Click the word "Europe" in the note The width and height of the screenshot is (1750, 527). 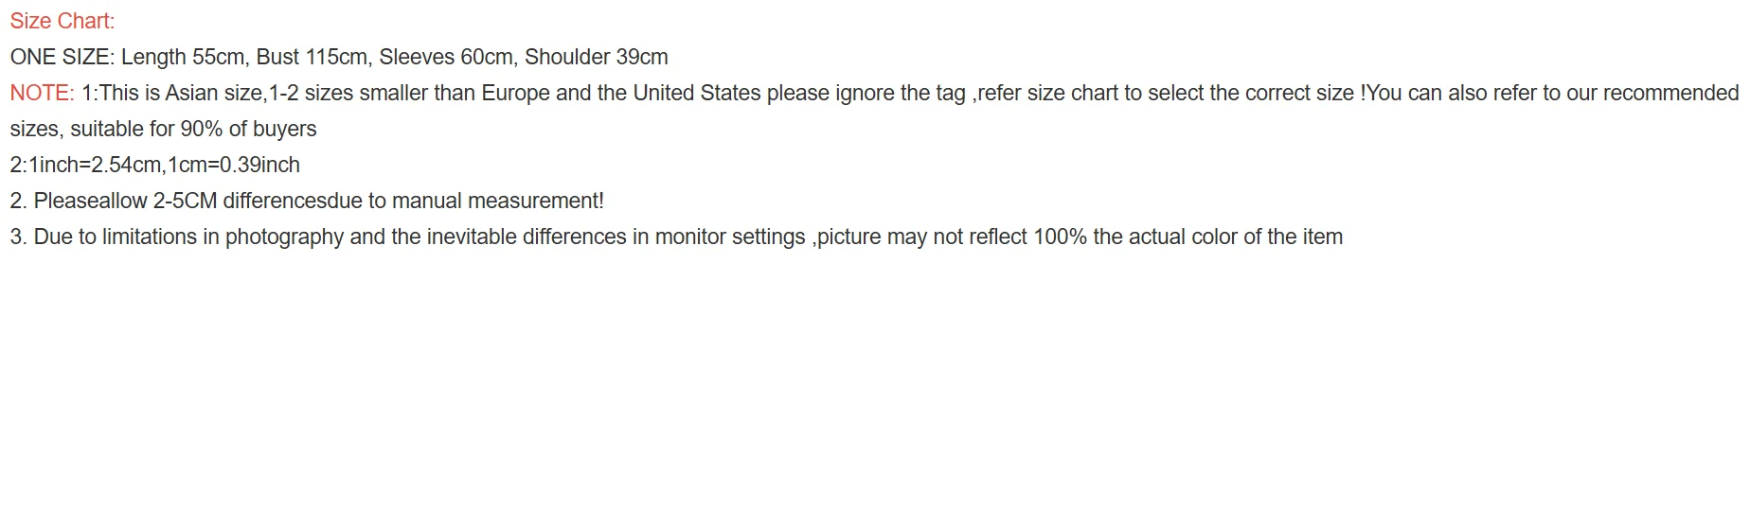[x=515, y=93]
